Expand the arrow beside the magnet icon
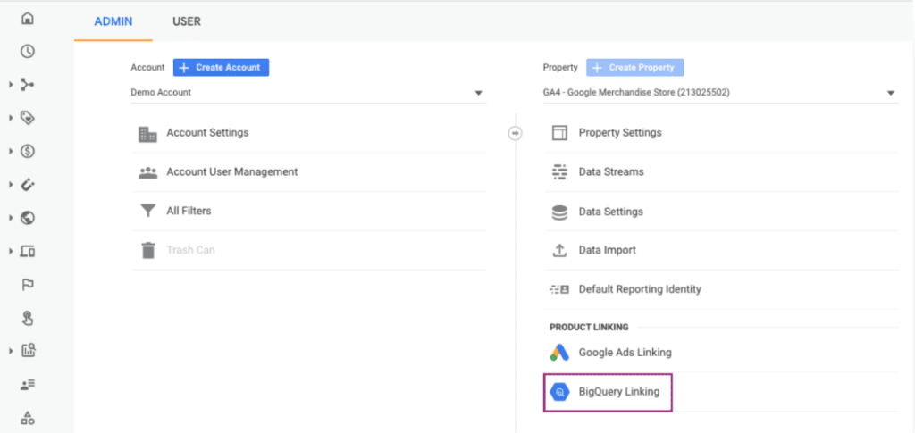 (11, 185)
